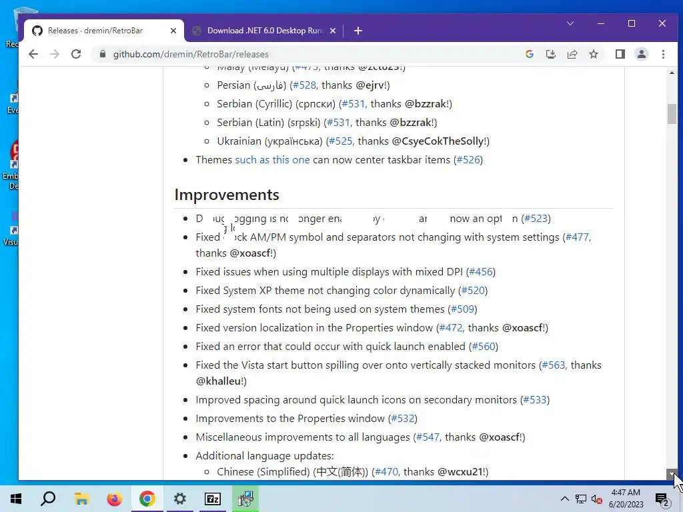Open 7-Zip from the taskbar
This screenshot has height=512, width=683.
pos(213,499)
